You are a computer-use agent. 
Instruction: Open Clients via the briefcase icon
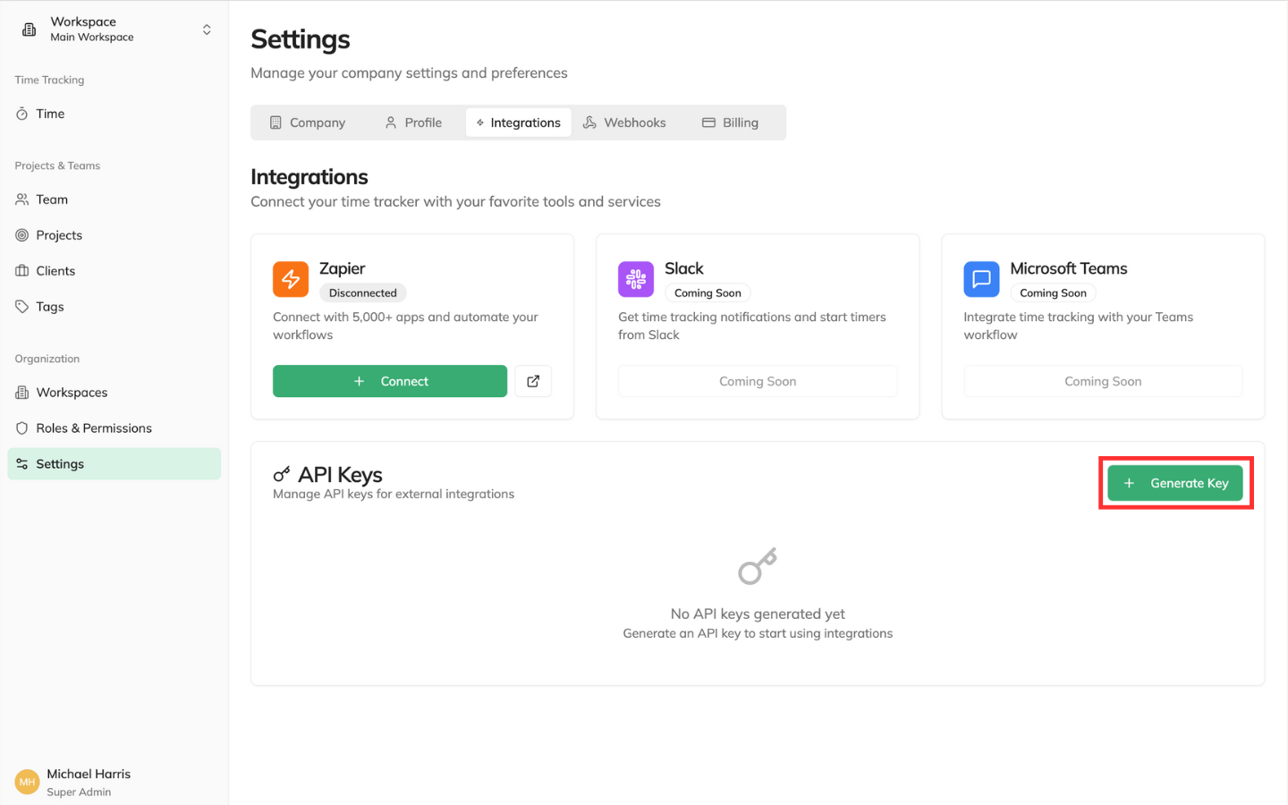tap(20, 270)
